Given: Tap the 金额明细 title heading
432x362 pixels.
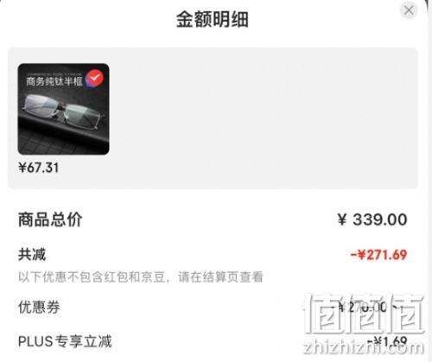Looking at the screenshot, I should coord(213,19).
